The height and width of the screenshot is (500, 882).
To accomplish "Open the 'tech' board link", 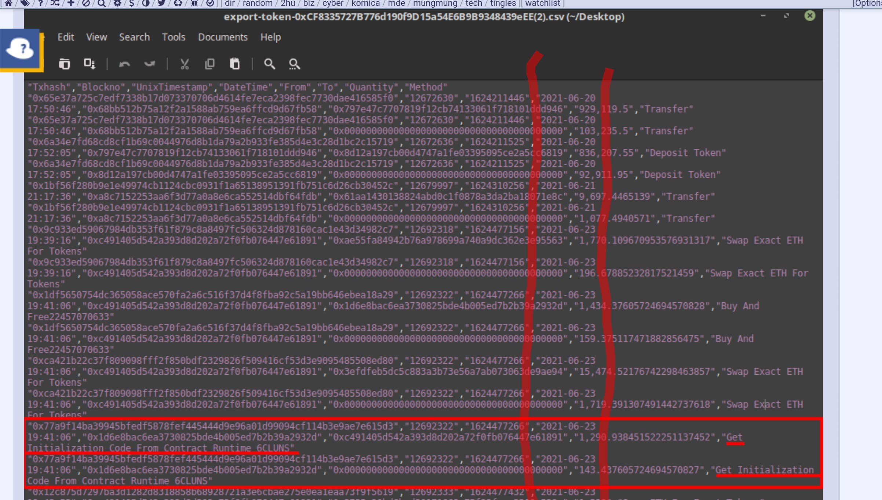I will [x=474, y=3].
